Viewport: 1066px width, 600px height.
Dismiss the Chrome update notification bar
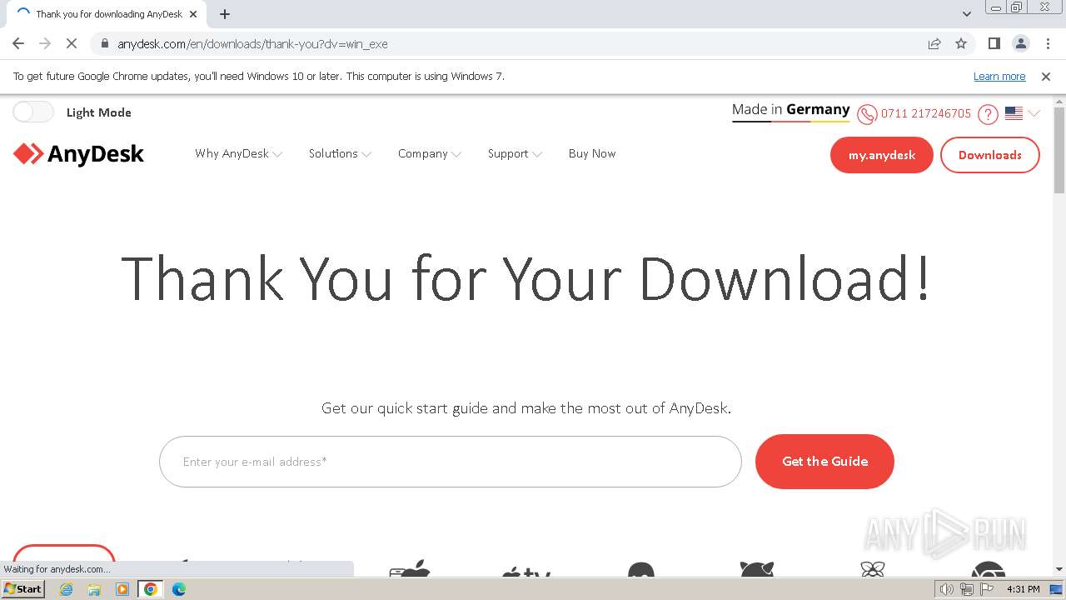pyautogui.click(x=1046, y=76)
